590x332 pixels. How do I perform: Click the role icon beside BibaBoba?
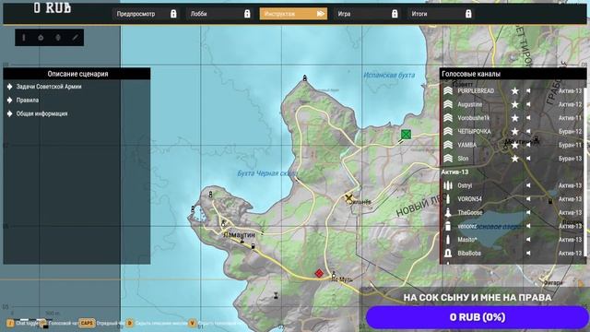coord(448,253)
